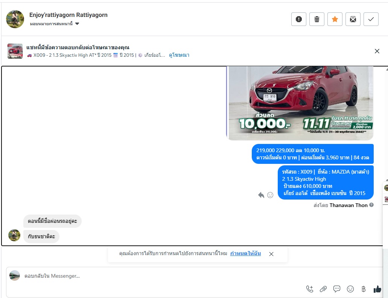Attach a file with paperclip icon
The height and width of the screenshot is (298, 388).
(x=323, y=289)
